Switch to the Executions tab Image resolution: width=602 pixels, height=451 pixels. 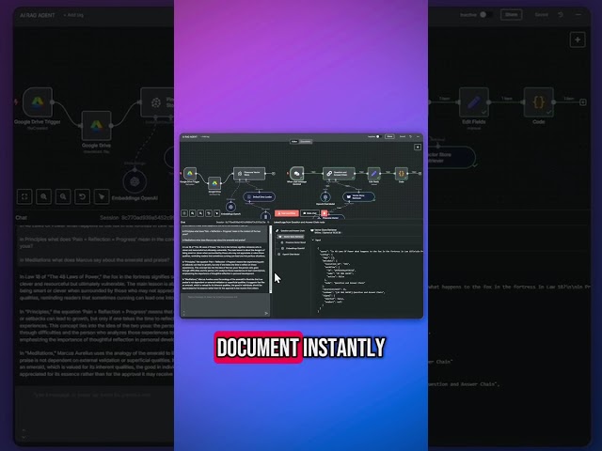click(x=306, y=142)
